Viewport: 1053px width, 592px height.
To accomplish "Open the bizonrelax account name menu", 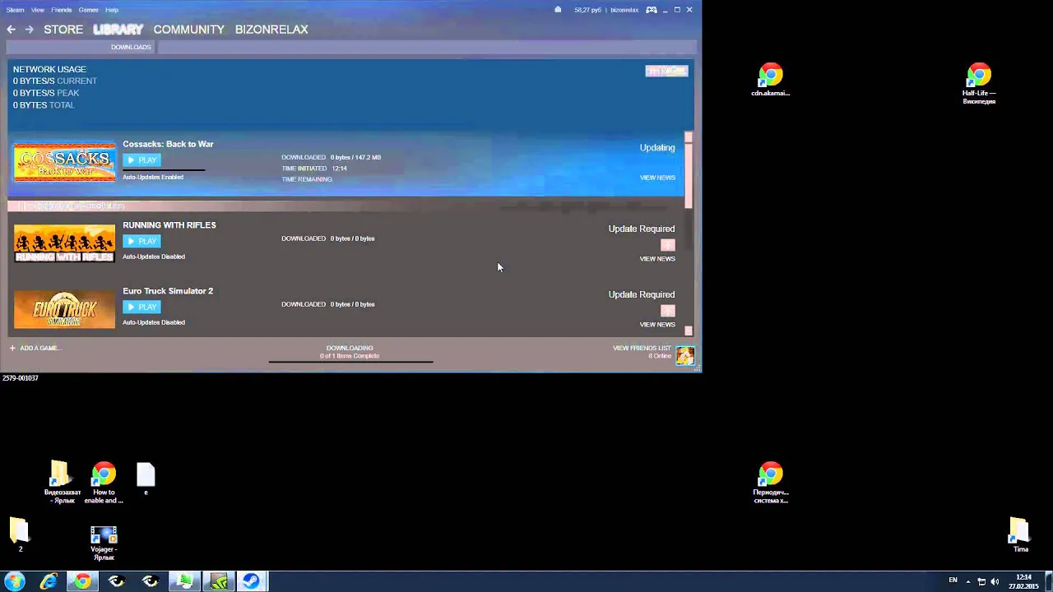I will pyautogui.click(x=624, y=10).
